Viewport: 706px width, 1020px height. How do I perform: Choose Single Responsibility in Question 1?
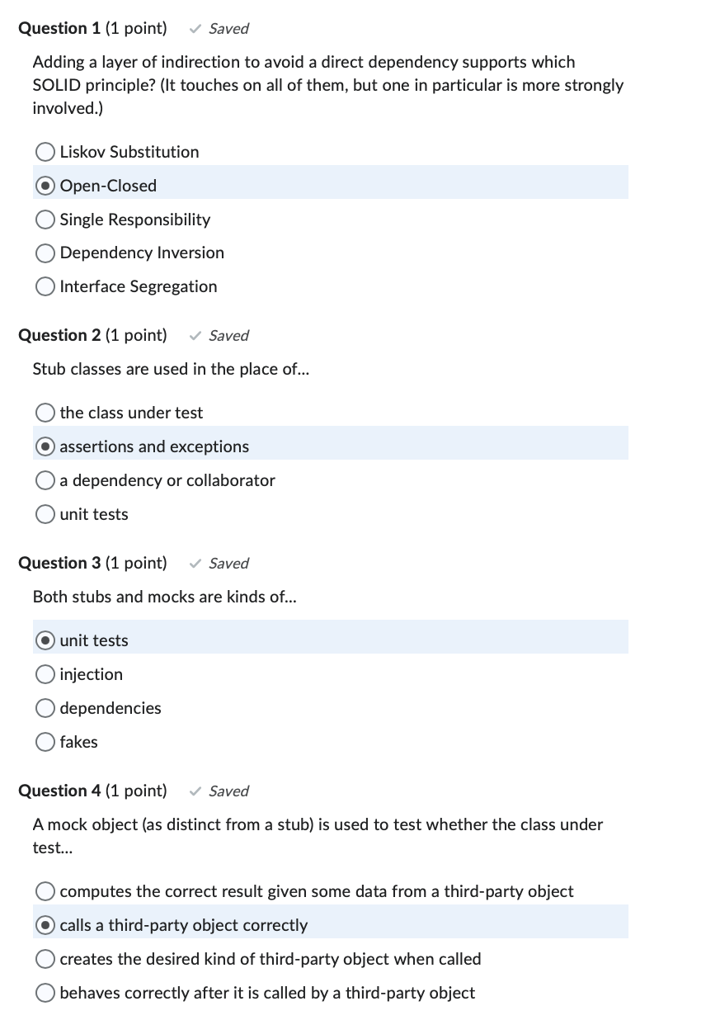(45, 219)
